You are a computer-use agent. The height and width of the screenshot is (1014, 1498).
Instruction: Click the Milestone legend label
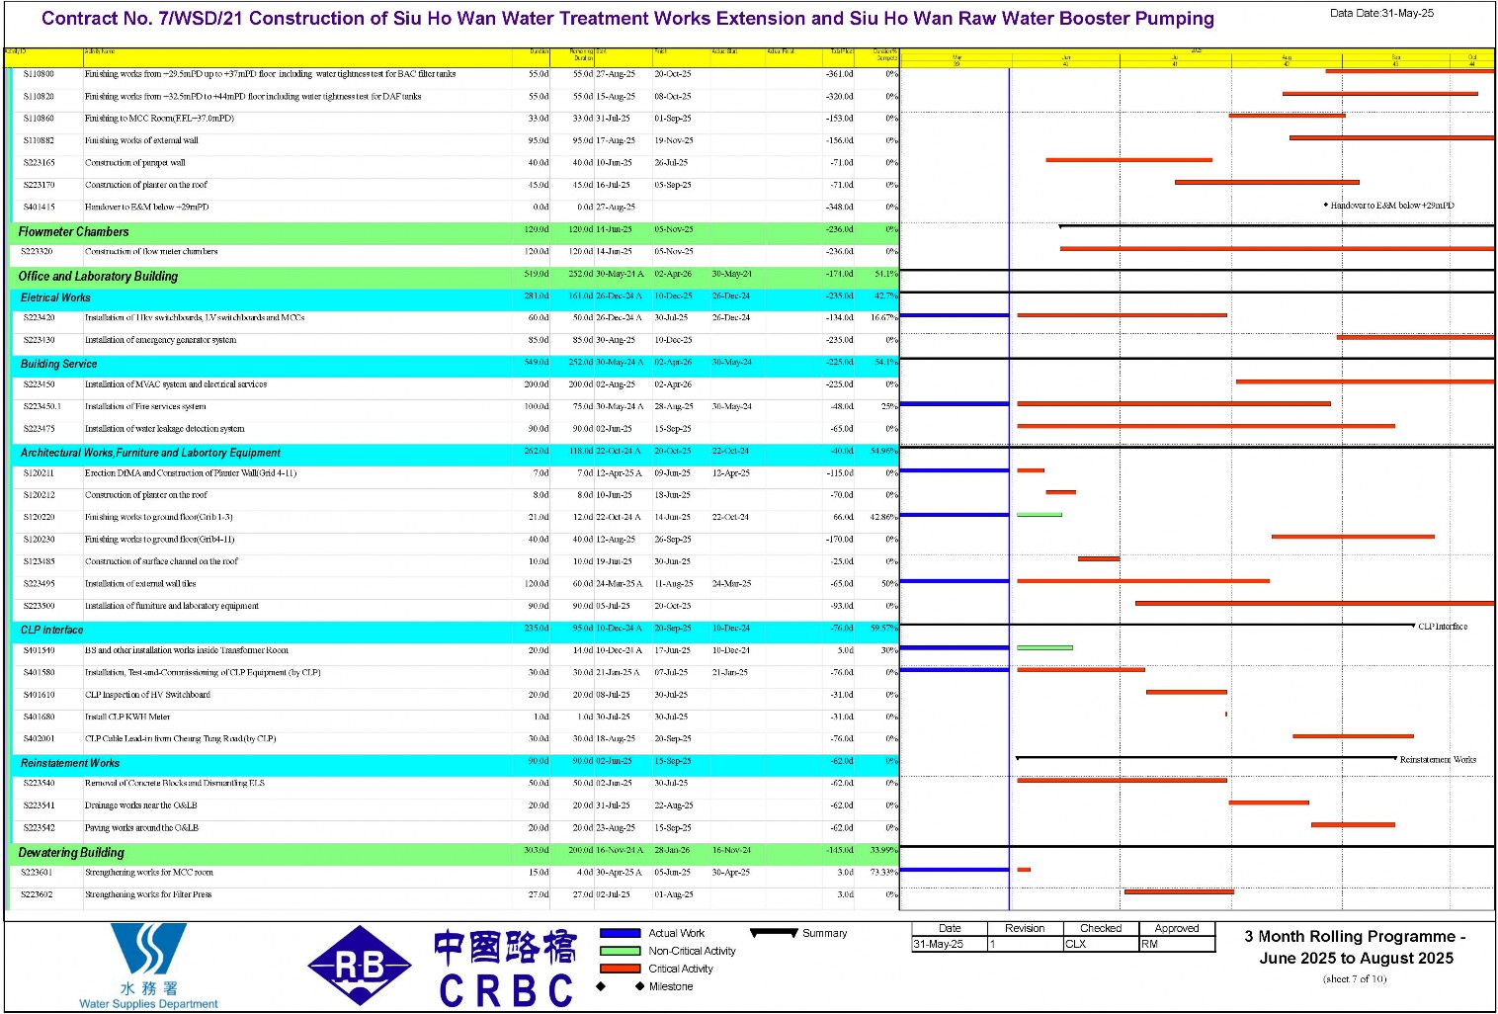point(671,986)
